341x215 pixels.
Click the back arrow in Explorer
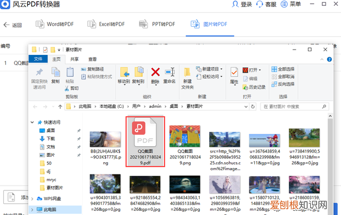point(35,107)
